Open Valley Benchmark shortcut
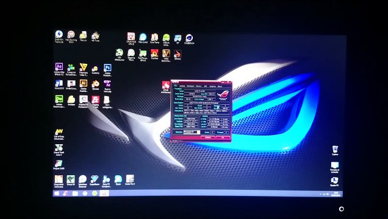The width and height of the screenshot is (388, 219). pyautogui.click(x=166, y=55)
